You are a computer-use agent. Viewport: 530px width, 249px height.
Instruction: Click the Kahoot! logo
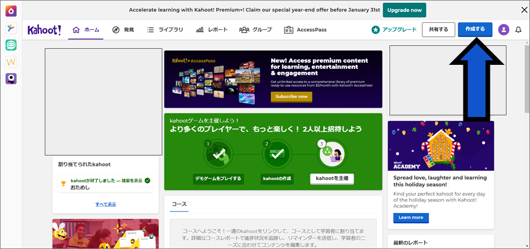pyautogui.click(x=44, y=30)
